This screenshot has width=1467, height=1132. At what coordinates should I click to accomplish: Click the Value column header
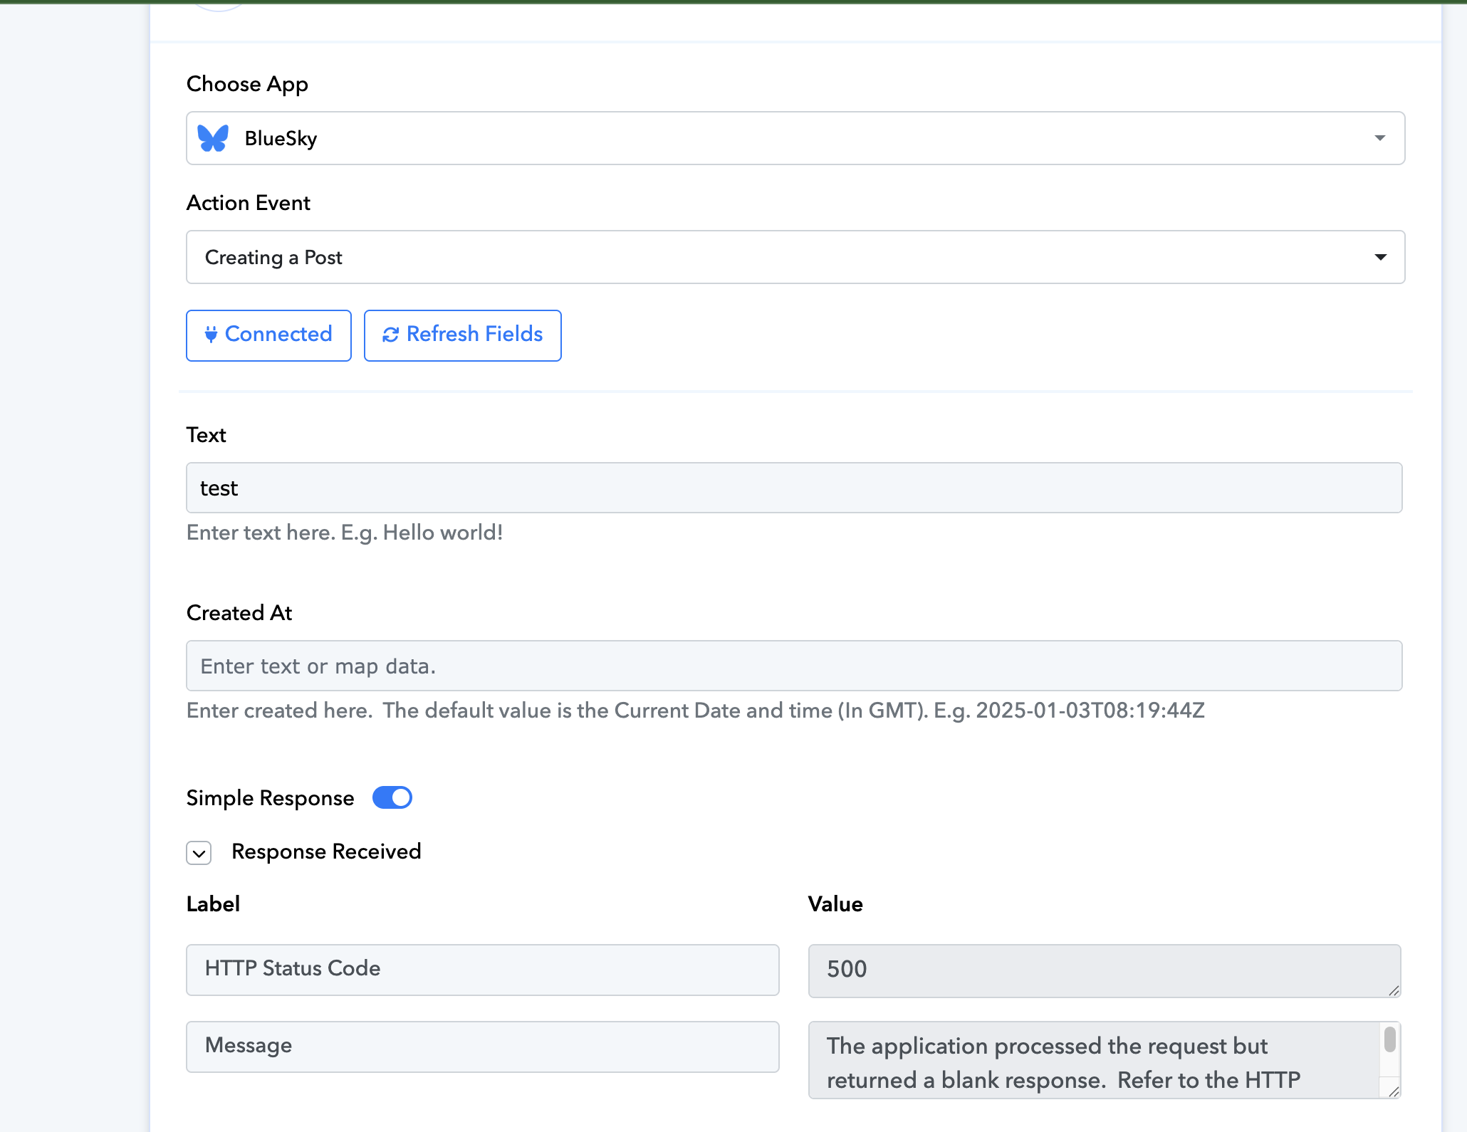[835, 904]
